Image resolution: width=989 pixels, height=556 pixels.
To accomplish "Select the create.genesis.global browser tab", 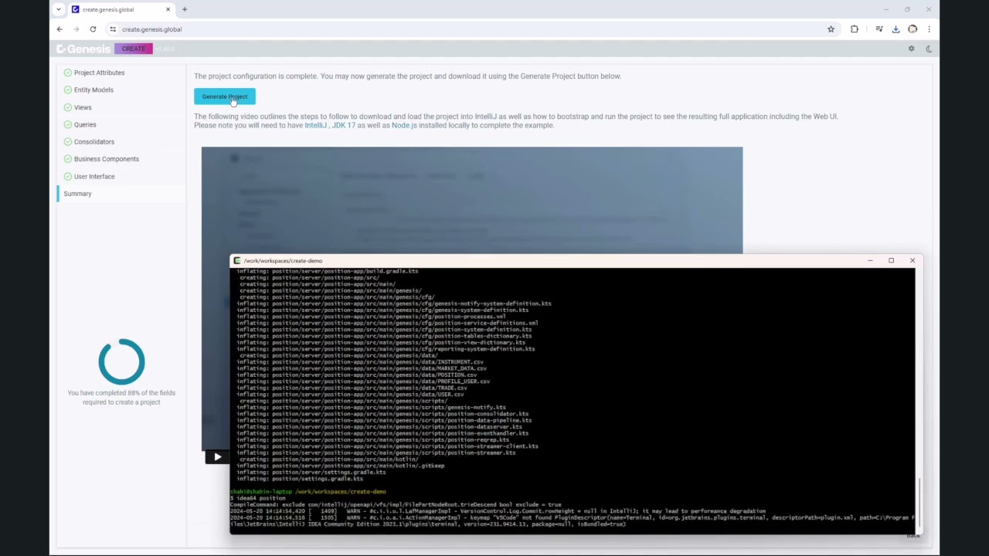I will click(x=121, y=9).
